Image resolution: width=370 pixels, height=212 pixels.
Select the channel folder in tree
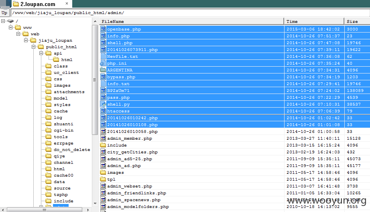[63, 163]
